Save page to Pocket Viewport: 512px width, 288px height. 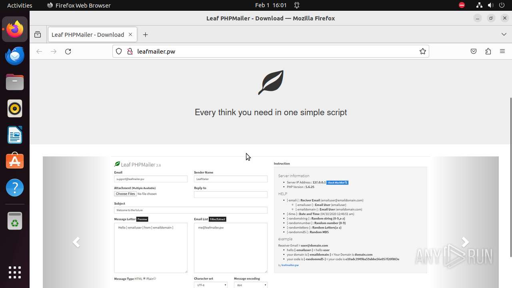coord(474,51)
